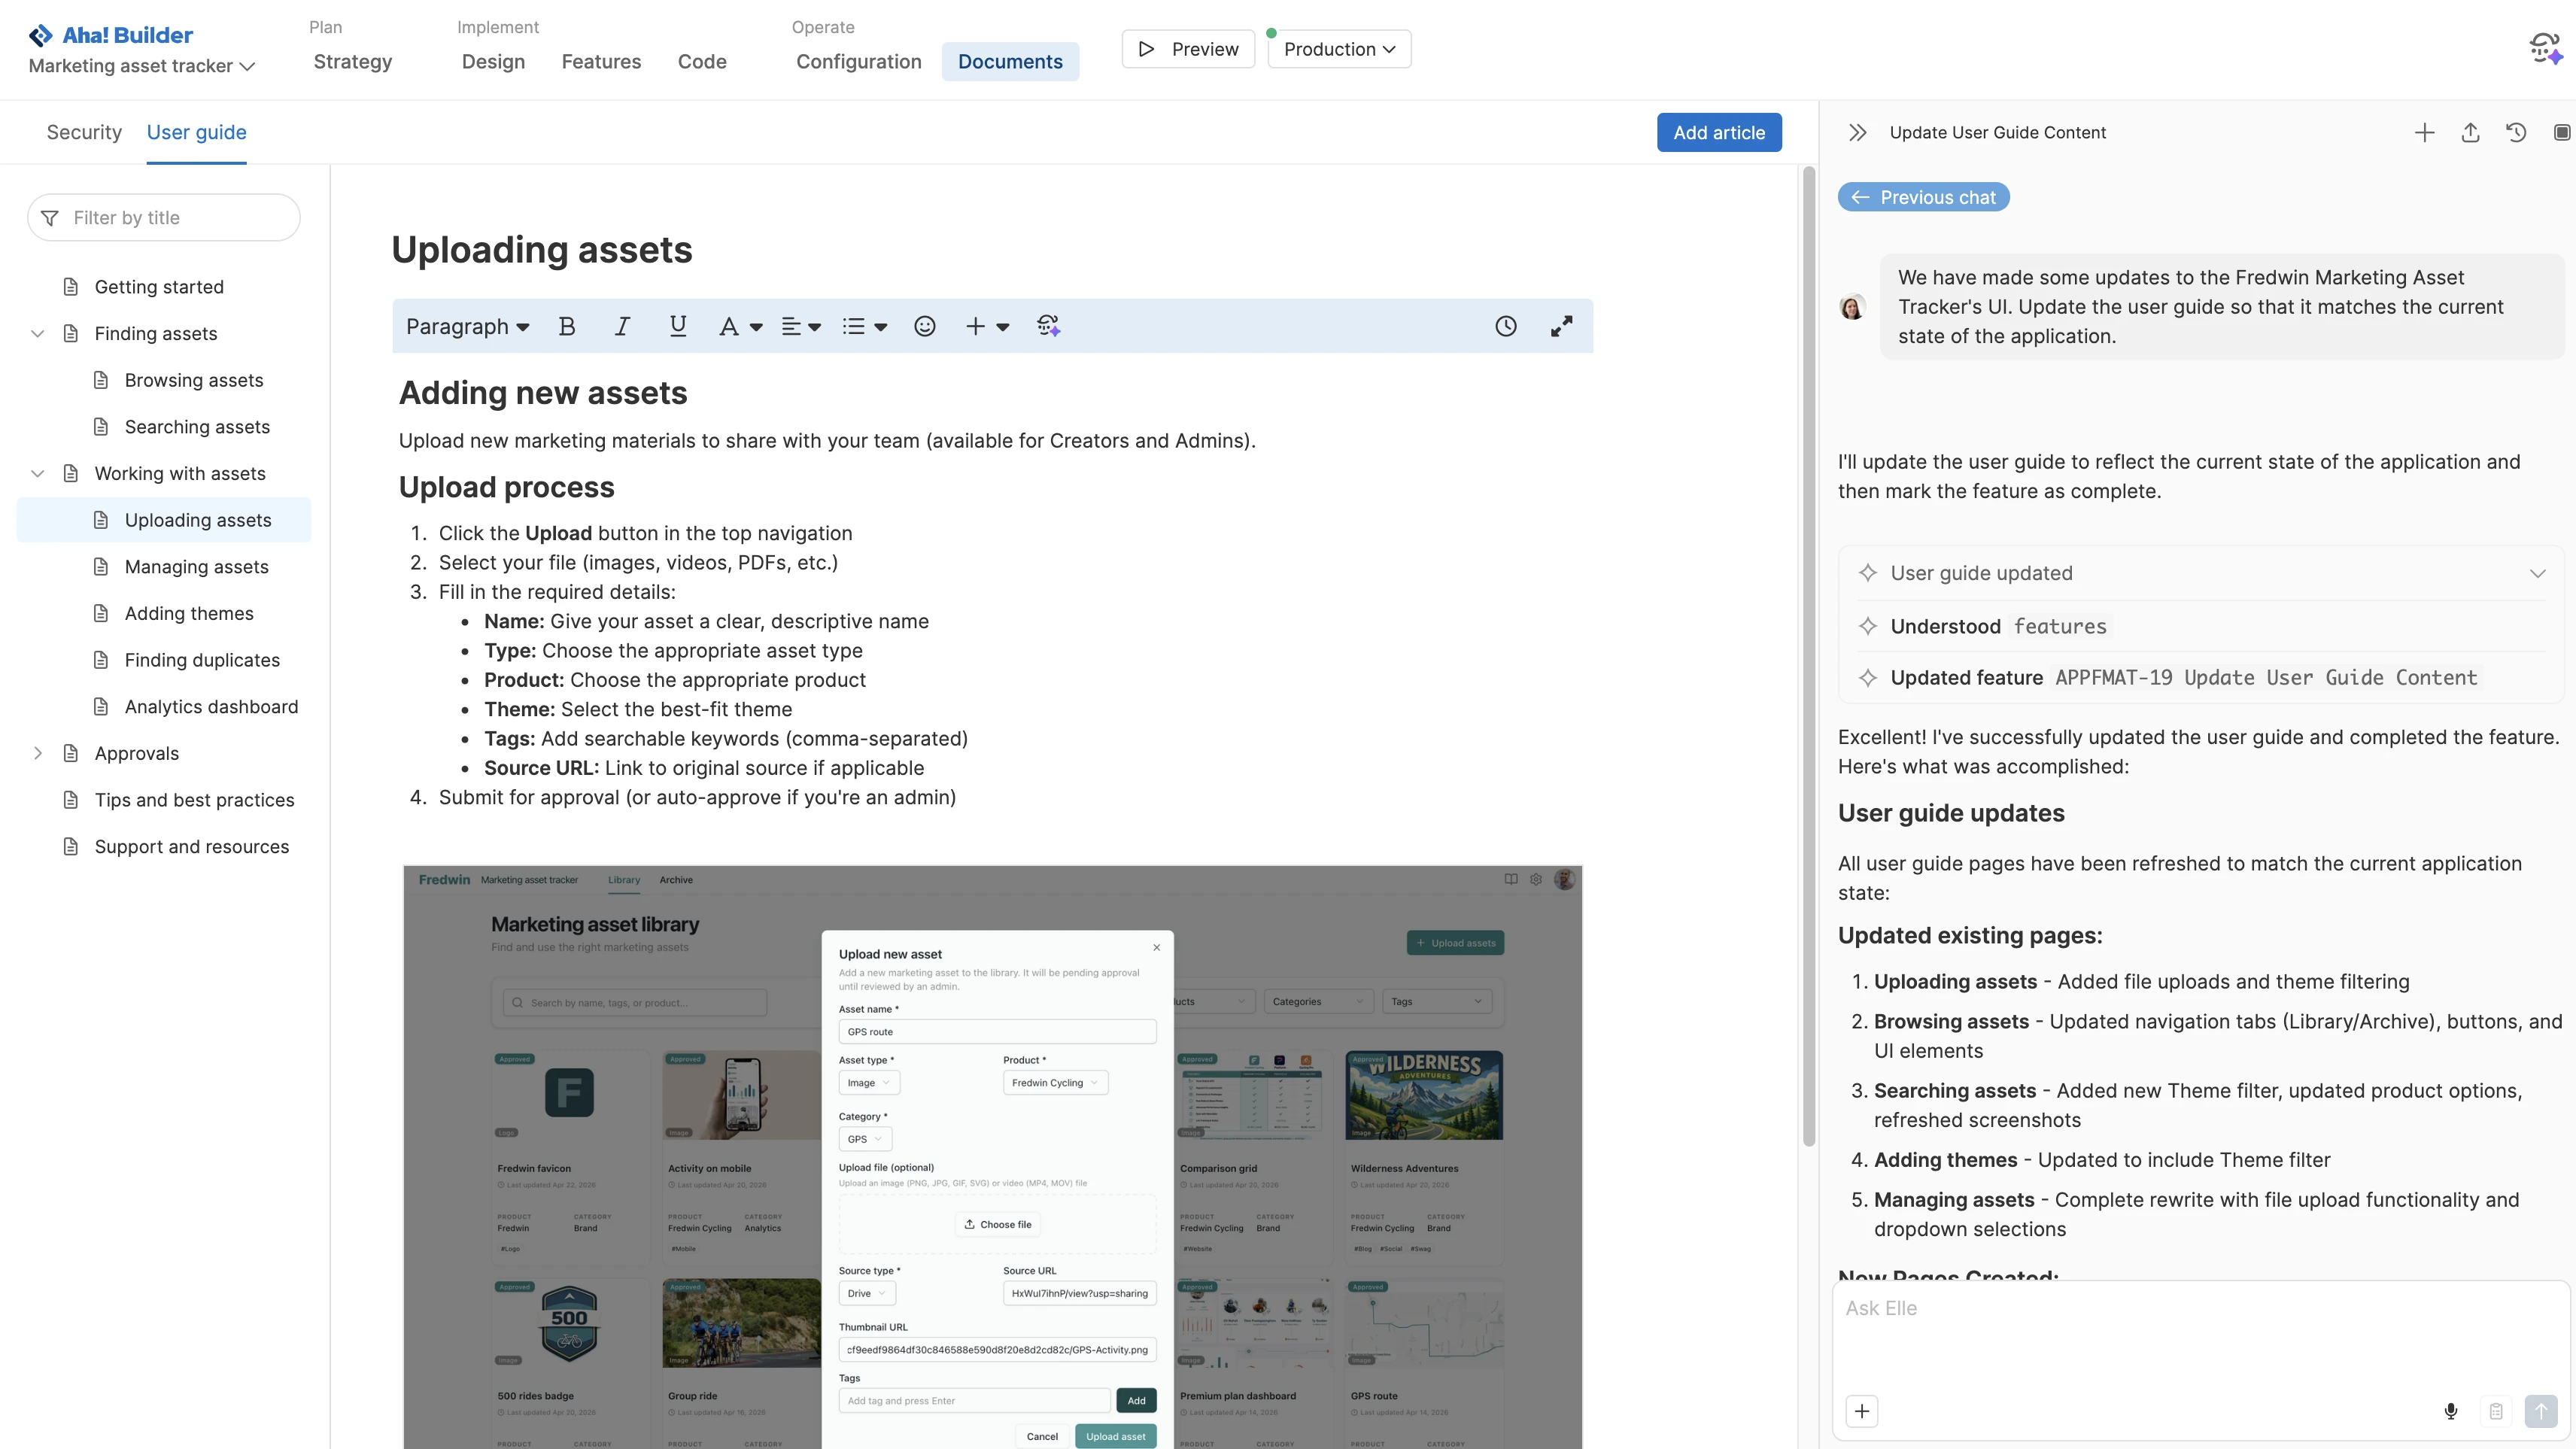Open the Production environment dropdown

pos(1338,49)
